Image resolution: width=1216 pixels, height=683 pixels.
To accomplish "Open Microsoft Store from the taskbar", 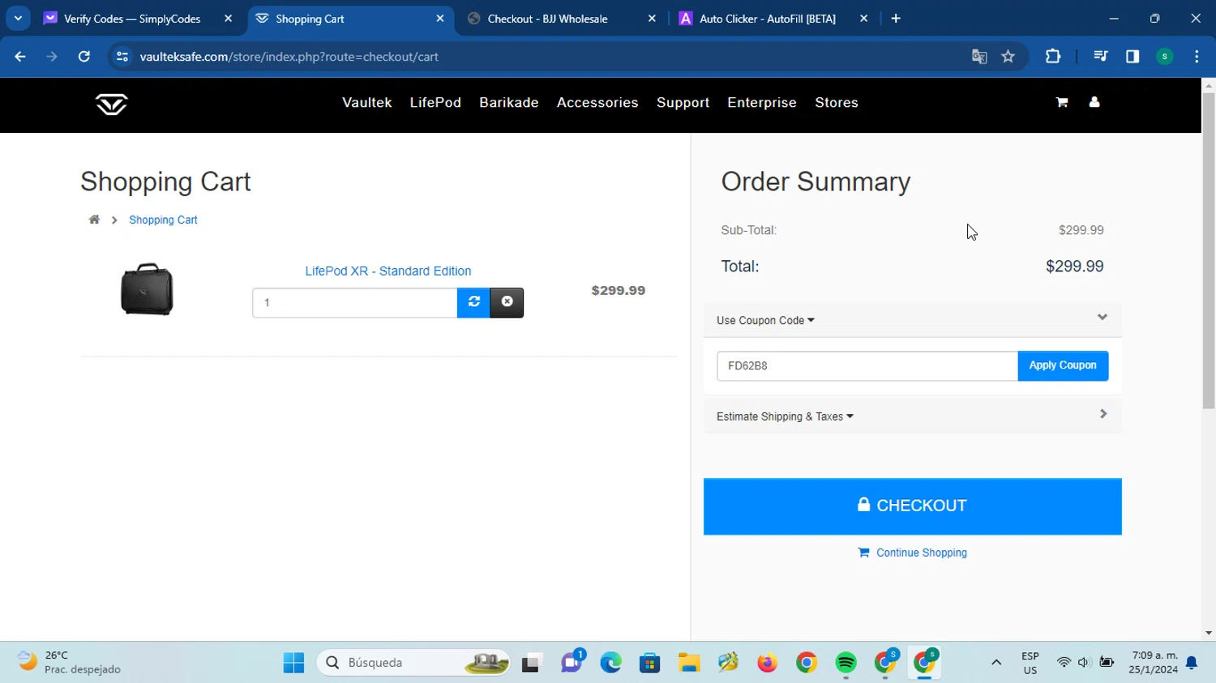I will tap(649, 663).
